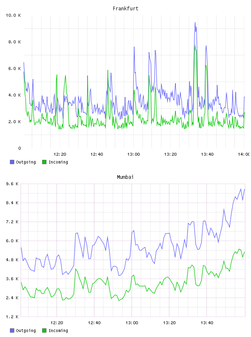Select Frankfurt Incoming legend label
251x337 pixels.
click(x=58, y=162)
